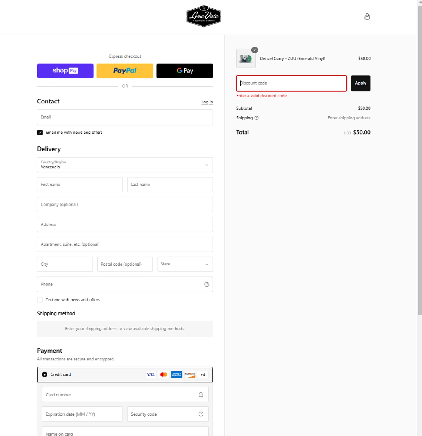The height and width of the screenshot is (436, 422).
Task: Follow the Log in link
Action: [207, 102]
